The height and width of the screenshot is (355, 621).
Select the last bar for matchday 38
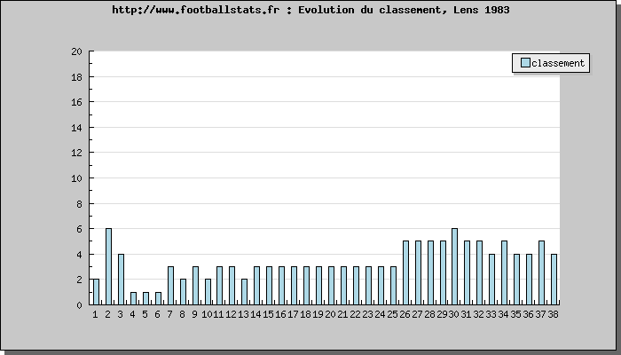554,280
